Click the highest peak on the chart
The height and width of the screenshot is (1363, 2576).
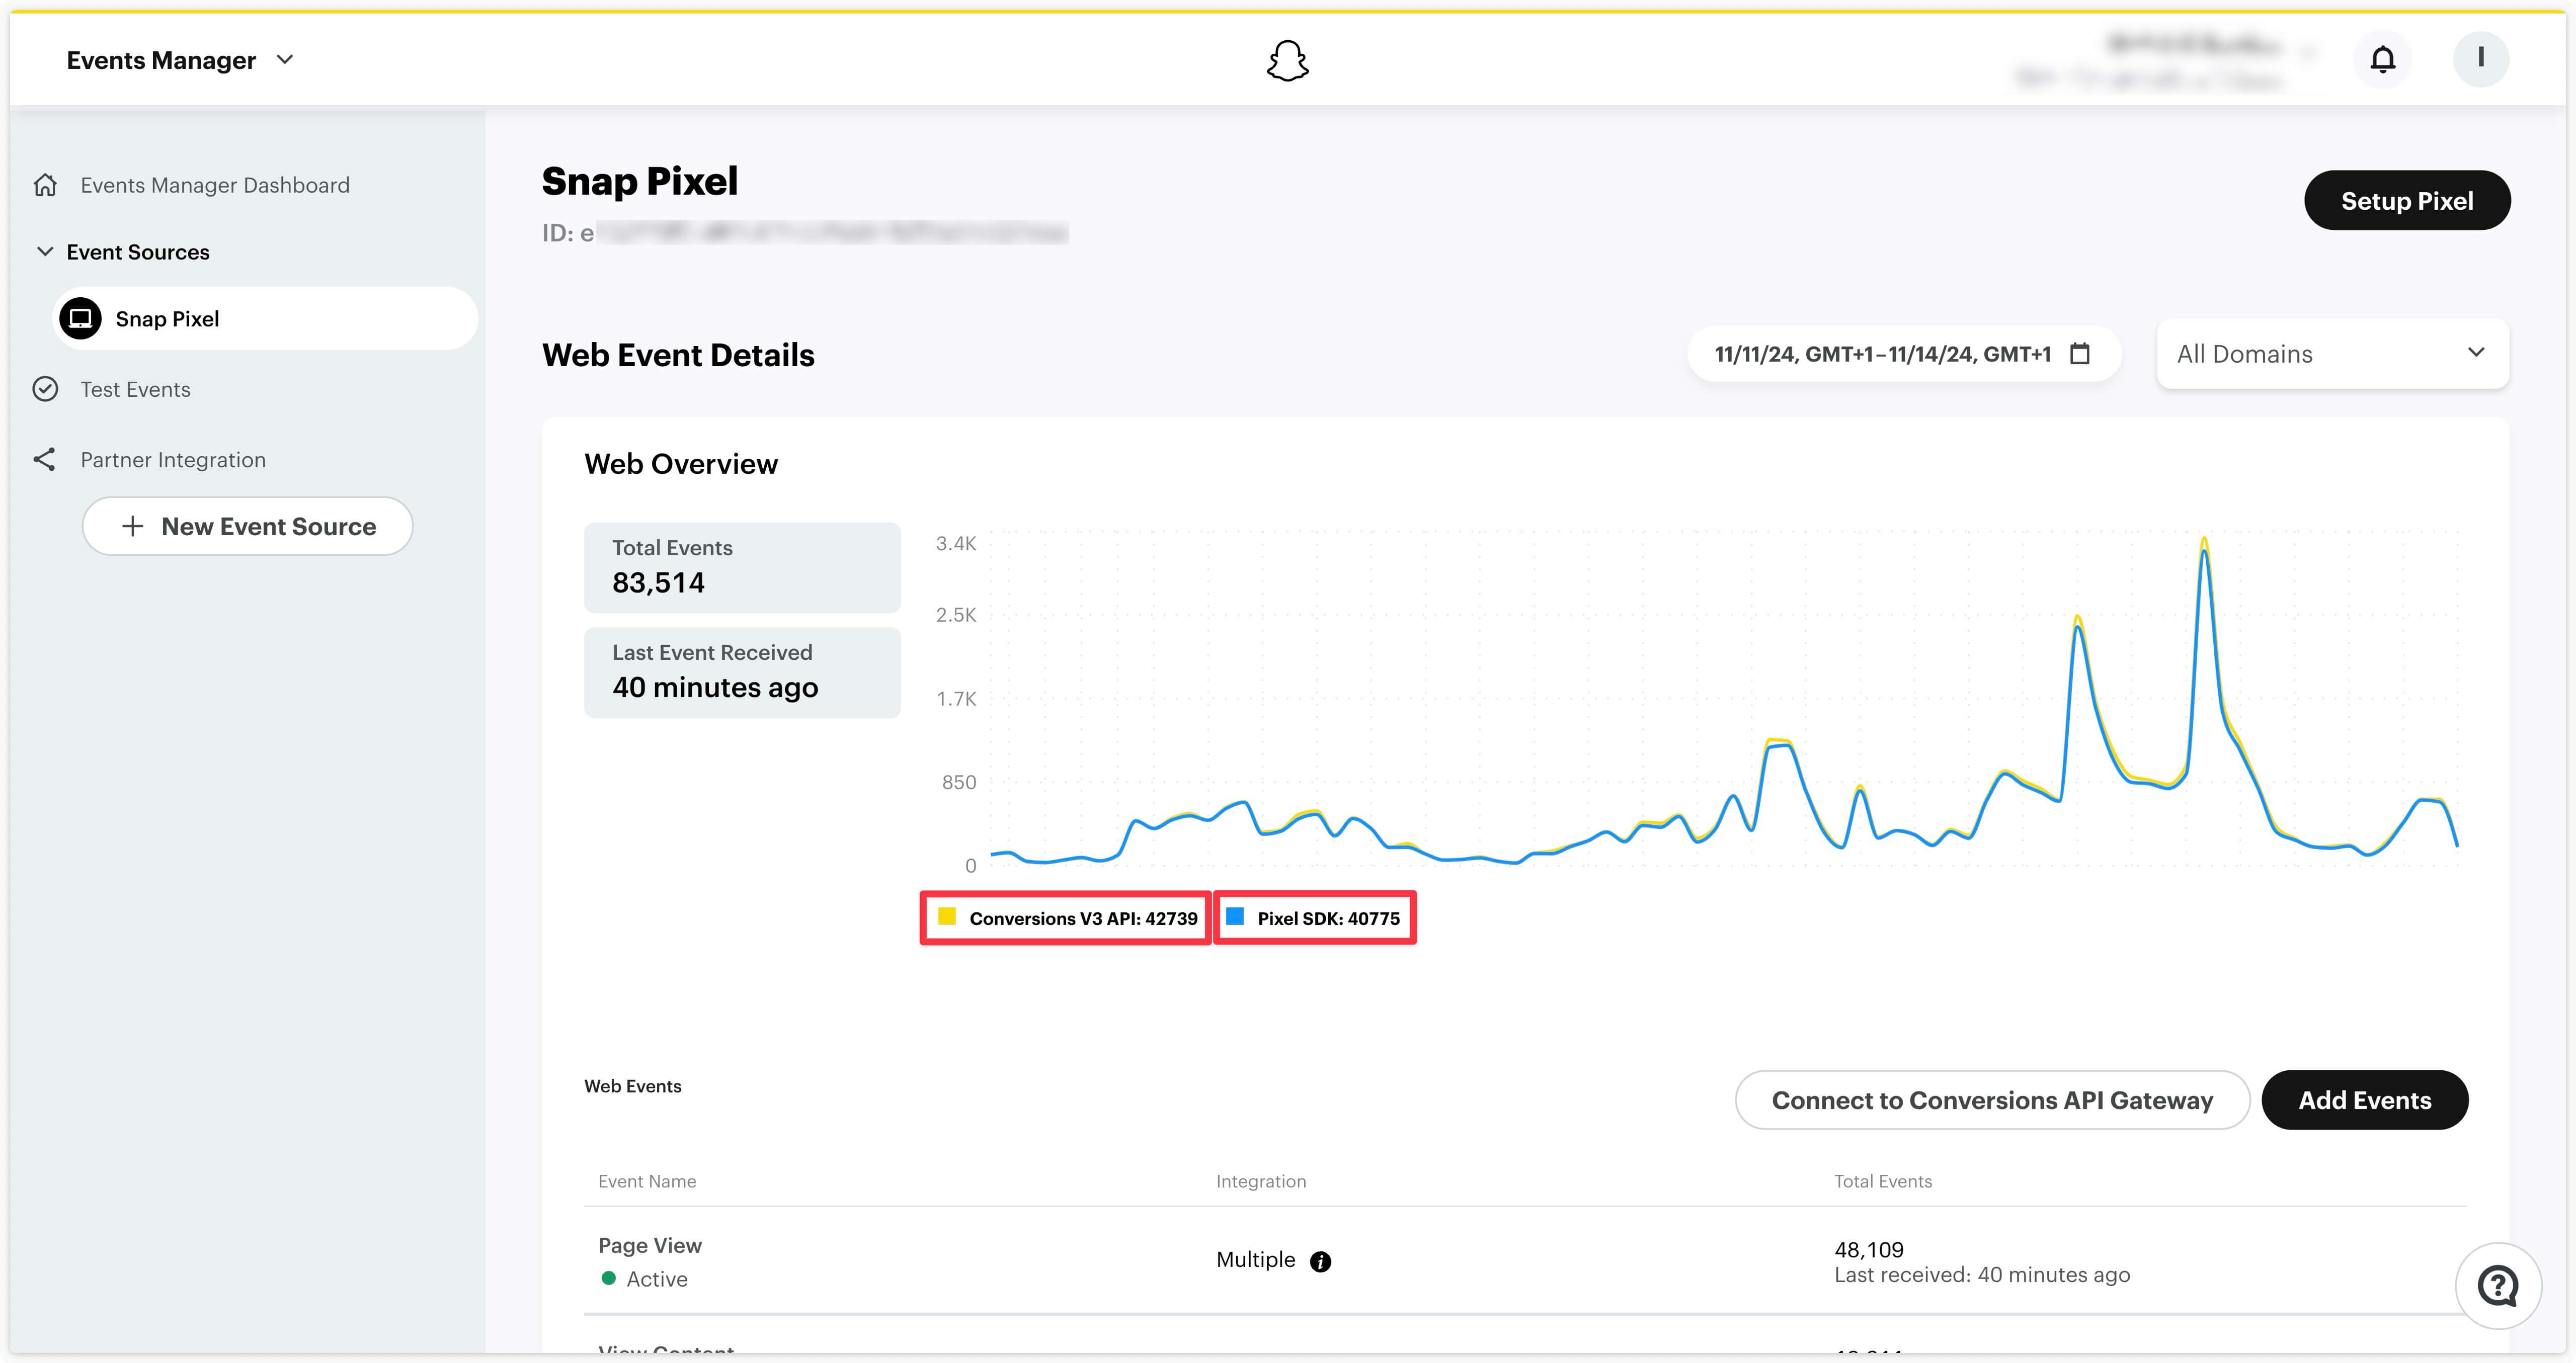click(x=2203, y=541)
